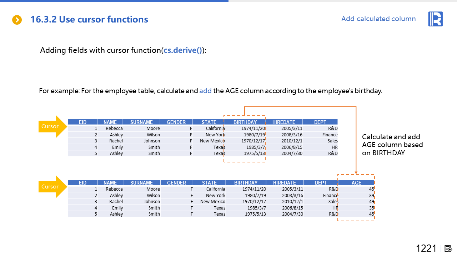
Task: Click the blue R logo in top-right corner
Action: pos(435,19)
